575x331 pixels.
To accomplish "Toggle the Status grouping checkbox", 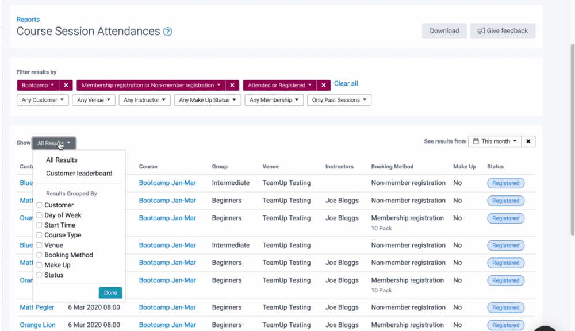I will [40, 275].
